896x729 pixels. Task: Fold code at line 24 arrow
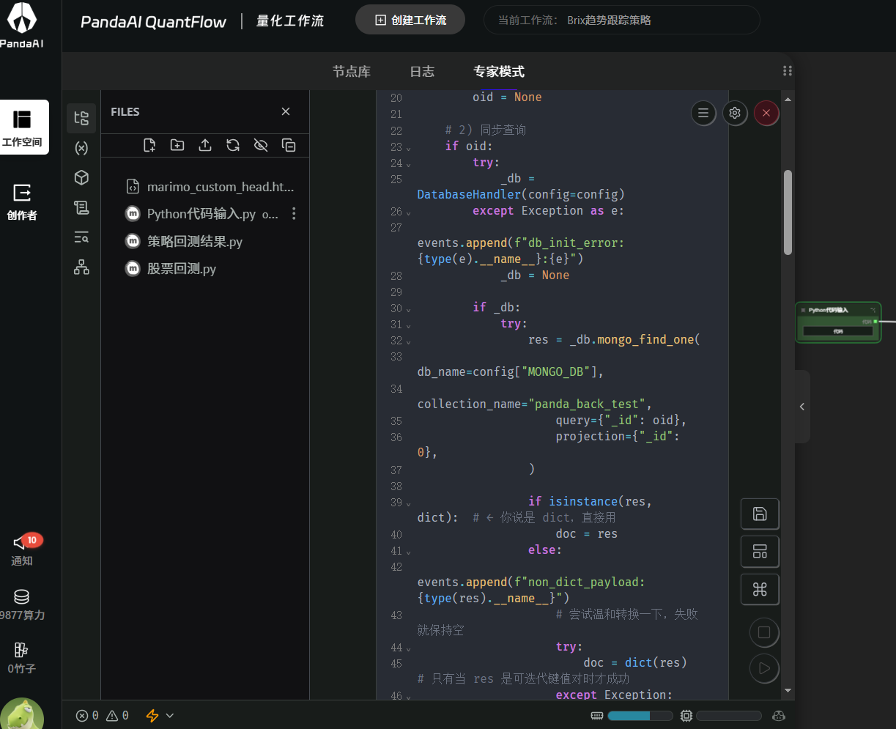pyautogui.click(x=409, y=164)
